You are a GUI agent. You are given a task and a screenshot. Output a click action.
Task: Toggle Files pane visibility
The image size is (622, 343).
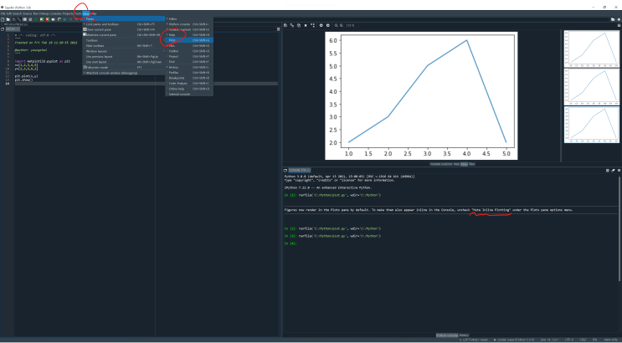click(x=189, y=46)
